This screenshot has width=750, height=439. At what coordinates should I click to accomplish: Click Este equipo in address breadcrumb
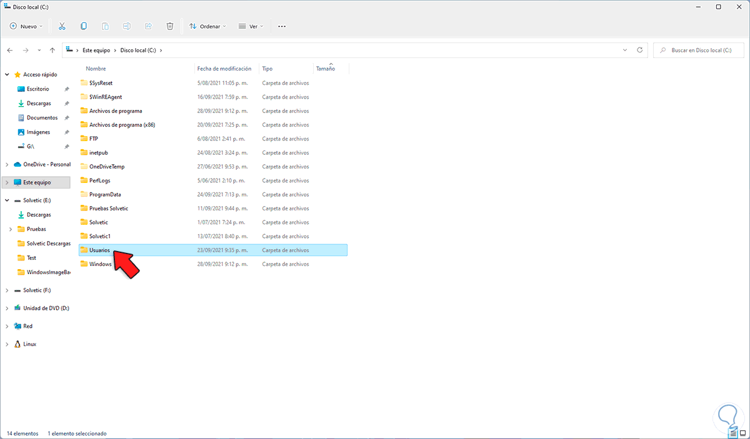click(96, 50)
